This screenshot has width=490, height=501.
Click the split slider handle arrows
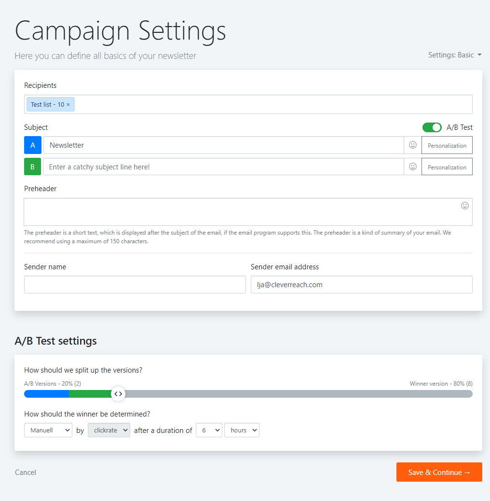pyautogui.click(x=118, y=394)
